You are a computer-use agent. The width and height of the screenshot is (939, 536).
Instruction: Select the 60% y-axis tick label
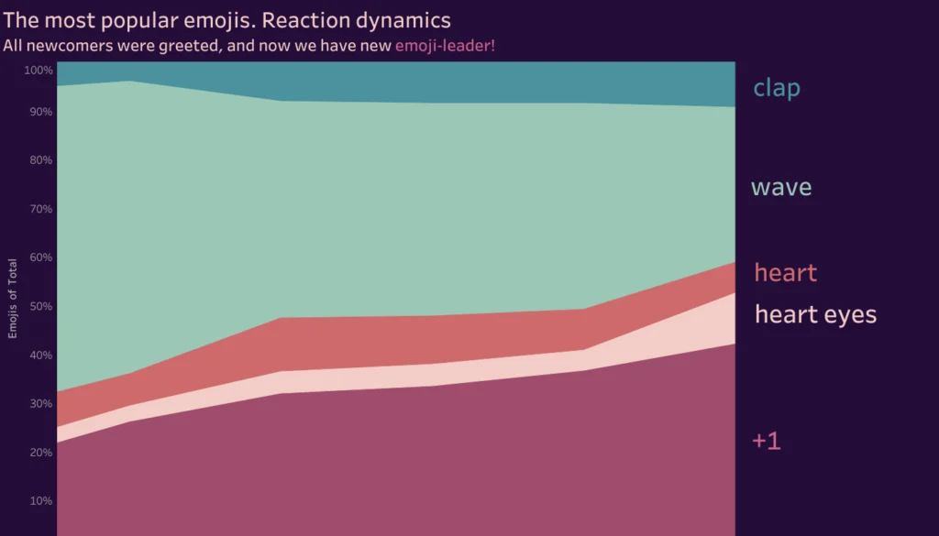coord(41,257)
